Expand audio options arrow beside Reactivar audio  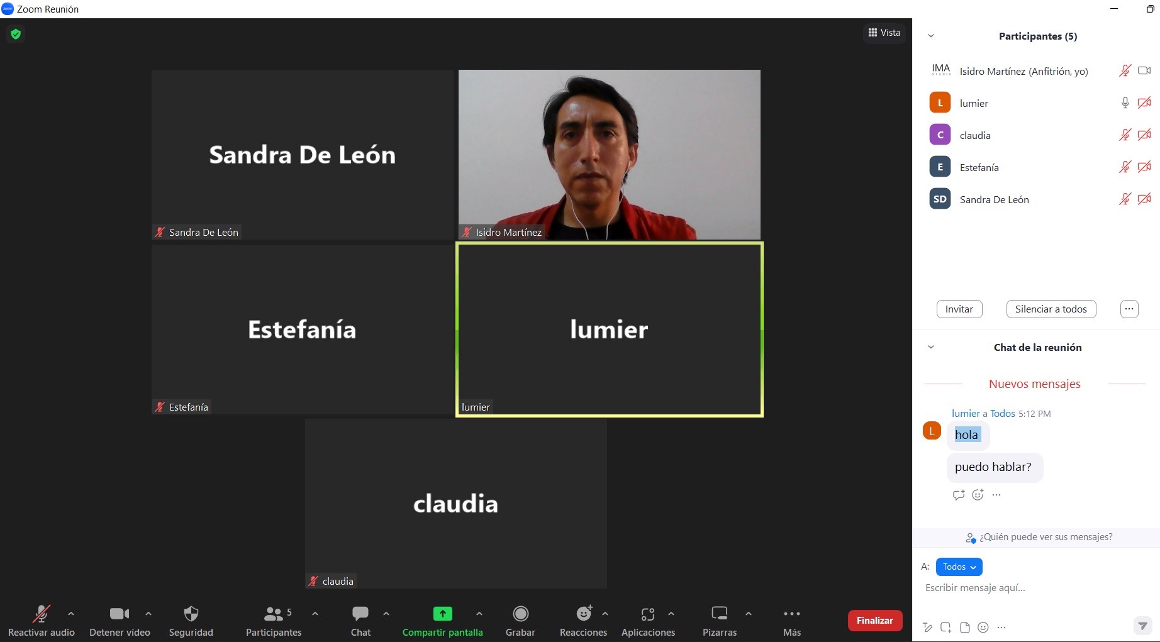tap(71, 613)
